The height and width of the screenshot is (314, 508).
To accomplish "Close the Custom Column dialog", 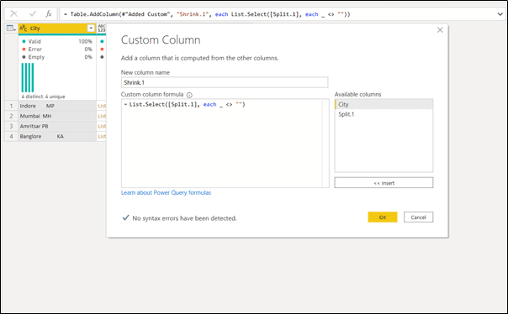I will (440, 30).
